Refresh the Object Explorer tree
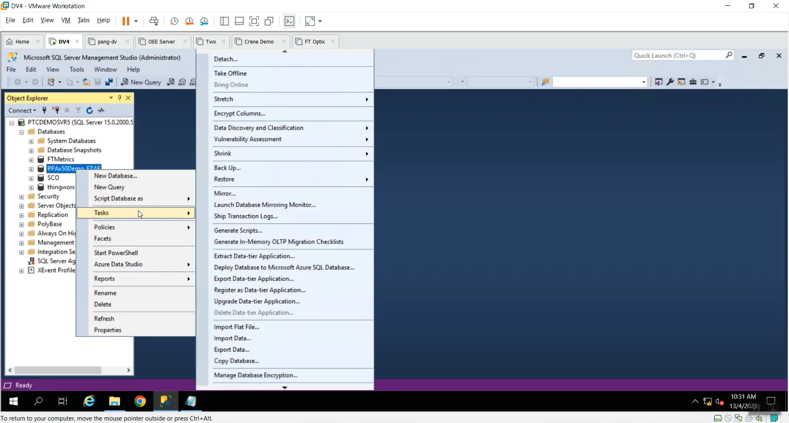The height and width of the screenshot is (423, 789). point(90,110)
